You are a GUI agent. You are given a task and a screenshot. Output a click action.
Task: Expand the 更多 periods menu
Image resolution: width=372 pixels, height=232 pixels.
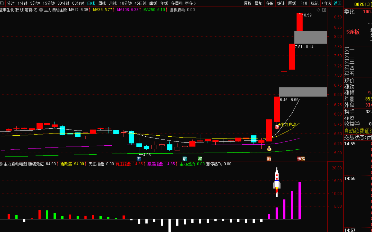tap(190, 3)
